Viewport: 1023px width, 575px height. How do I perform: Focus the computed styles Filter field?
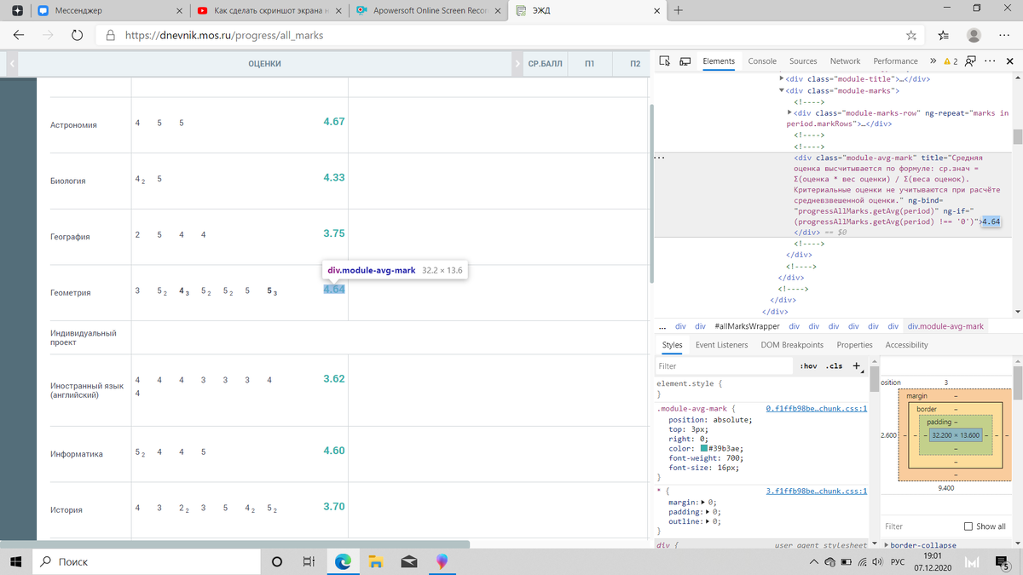[x=919, y=526]
